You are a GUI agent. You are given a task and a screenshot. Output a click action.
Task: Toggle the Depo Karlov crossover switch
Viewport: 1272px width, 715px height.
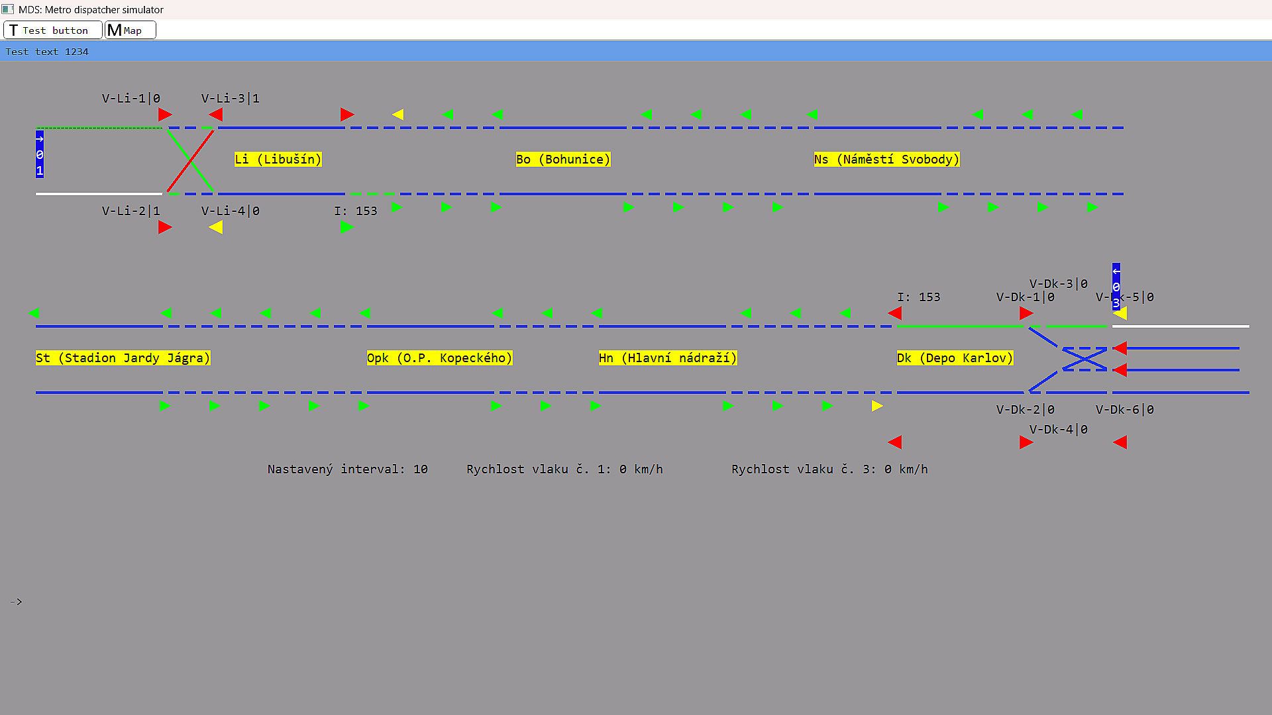click(x=1085, y=359)
